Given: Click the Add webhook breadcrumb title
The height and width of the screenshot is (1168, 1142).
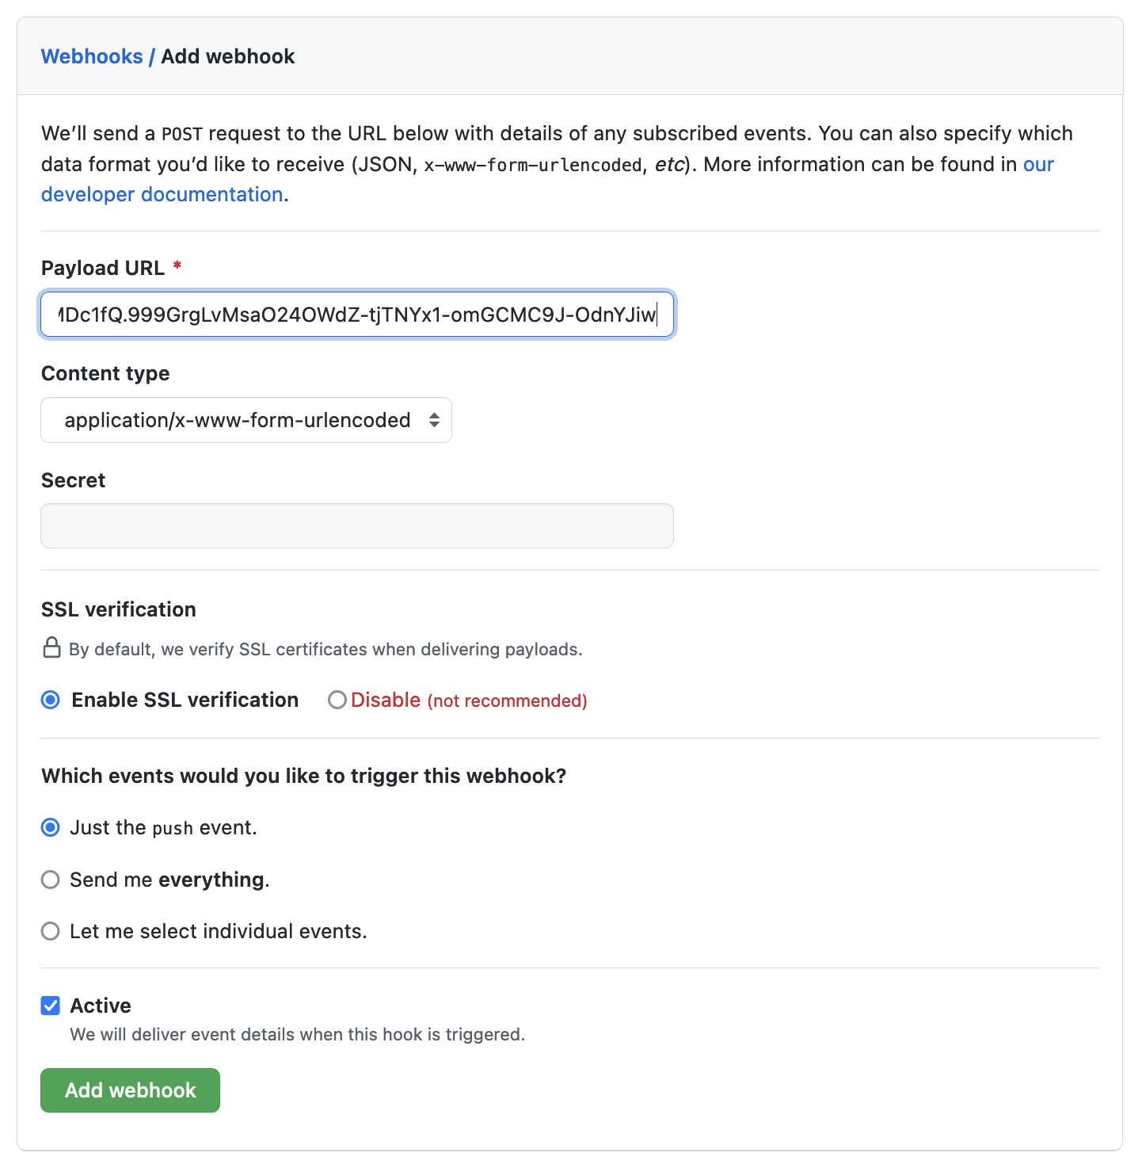Looking at the screenshot, I should tap(228, 56).
